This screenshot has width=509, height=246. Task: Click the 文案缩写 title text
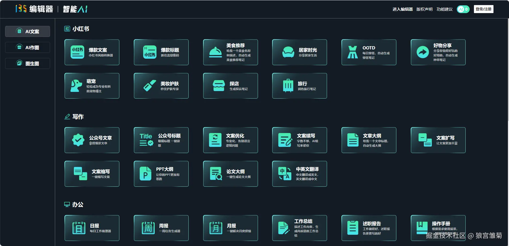101,171
